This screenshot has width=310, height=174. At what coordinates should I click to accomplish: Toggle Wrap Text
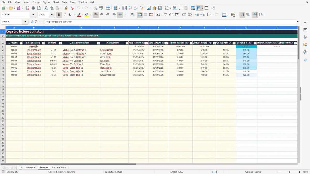tap(133, 15)
